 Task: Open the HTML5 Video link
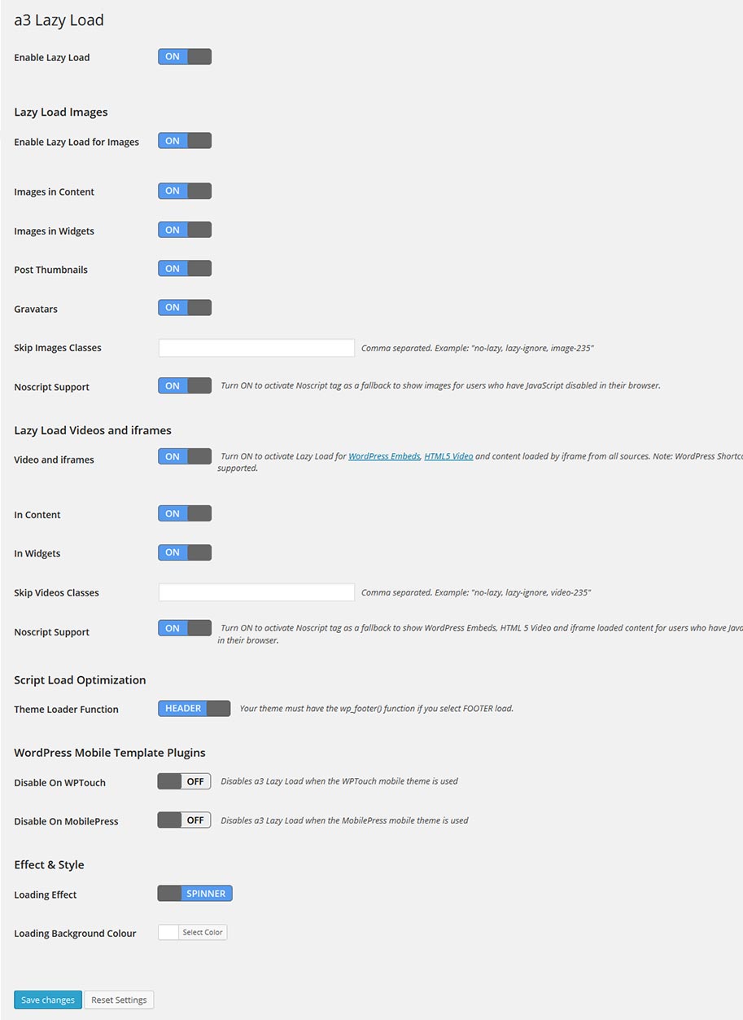click(448, 457)
